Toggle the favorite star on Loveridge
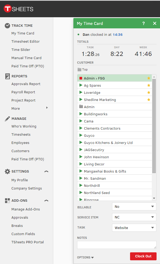 (x=149, y=93)
